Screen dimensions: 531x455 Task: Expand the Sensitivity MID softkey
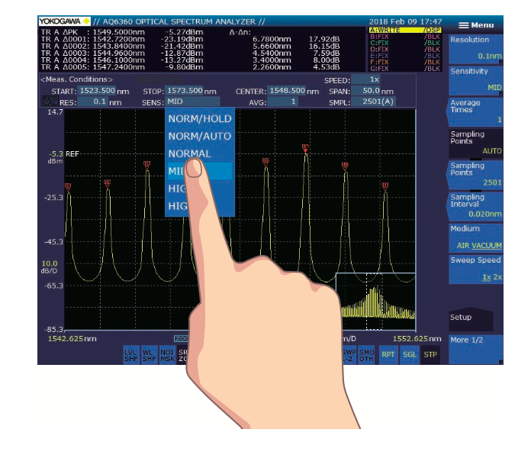[475, 79]
